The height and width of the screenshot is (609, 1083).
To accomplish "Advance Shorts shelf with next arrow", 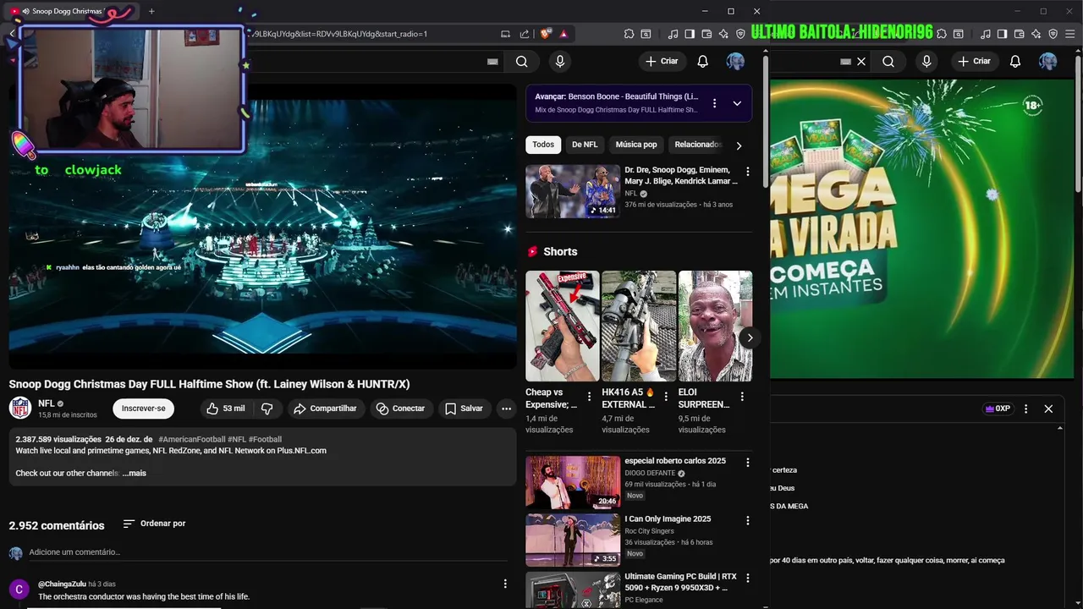I will [750, 337].
